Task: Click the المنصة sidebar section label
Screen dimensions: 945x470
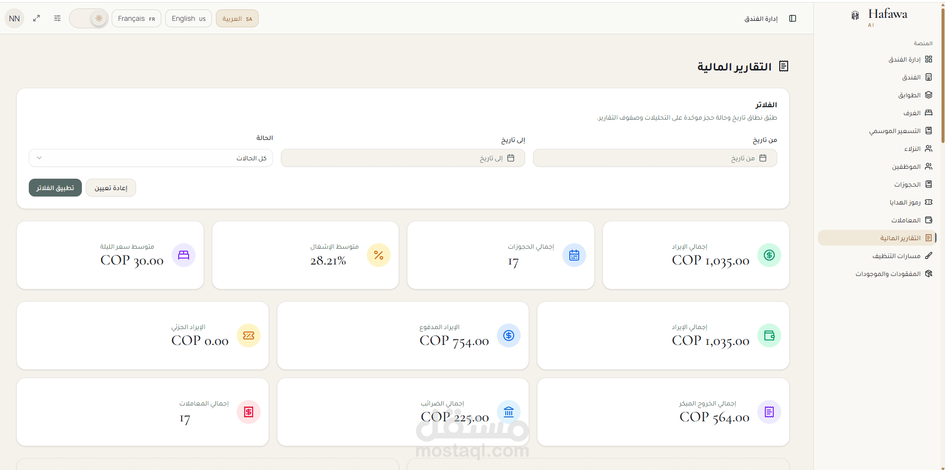Action: tap(923, 43)
